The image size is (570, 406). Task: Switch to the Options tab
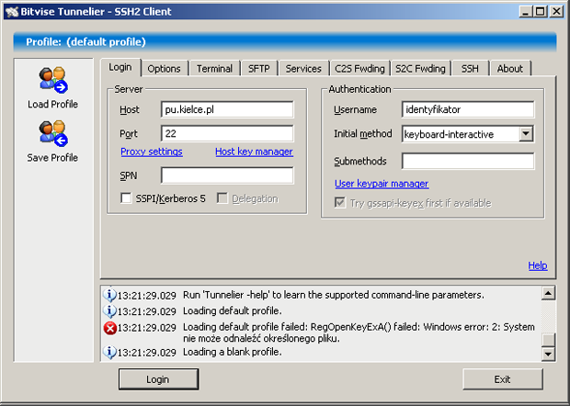(164, 69)
